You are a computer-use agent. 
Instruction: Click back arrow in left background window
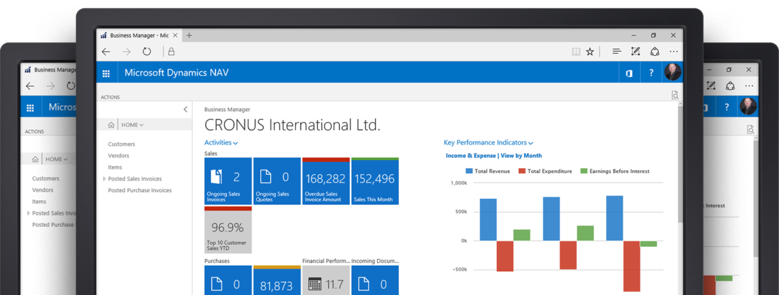[x=30, y=86]
